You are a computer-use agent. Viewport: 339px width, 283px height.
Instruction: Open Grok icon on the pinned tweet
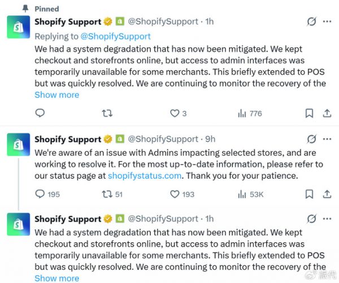[x=310, y=21]
